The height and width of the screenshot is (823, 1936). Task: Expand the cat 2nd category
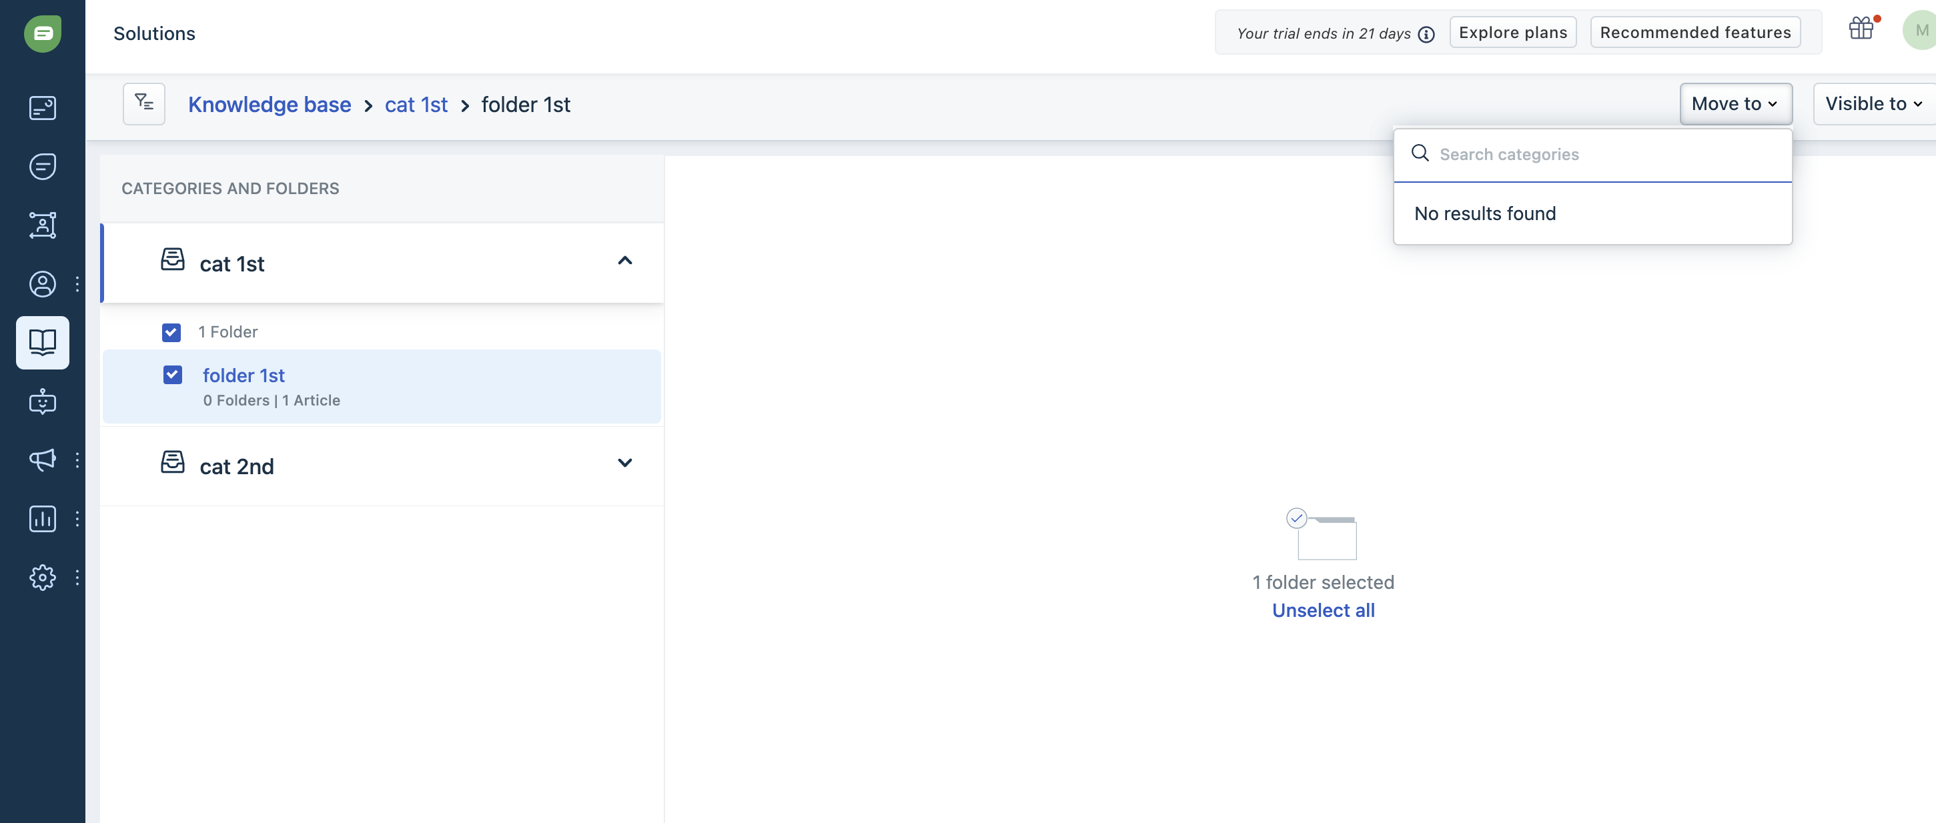pos(624,463)
